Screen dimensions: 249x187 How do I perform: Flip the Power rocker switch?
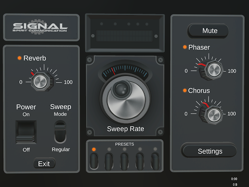point(26,132)
